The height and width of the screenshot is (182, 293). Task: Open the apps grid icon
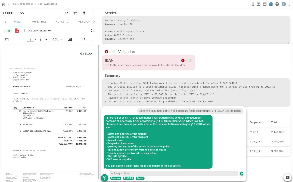[252, 4]
